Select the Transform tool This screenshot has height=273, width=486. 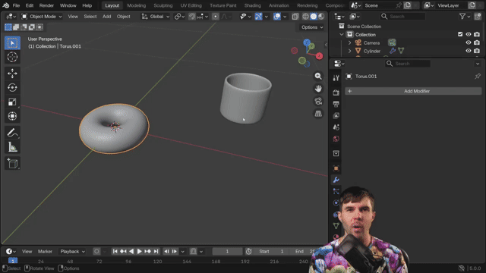[x=12, y=116]
